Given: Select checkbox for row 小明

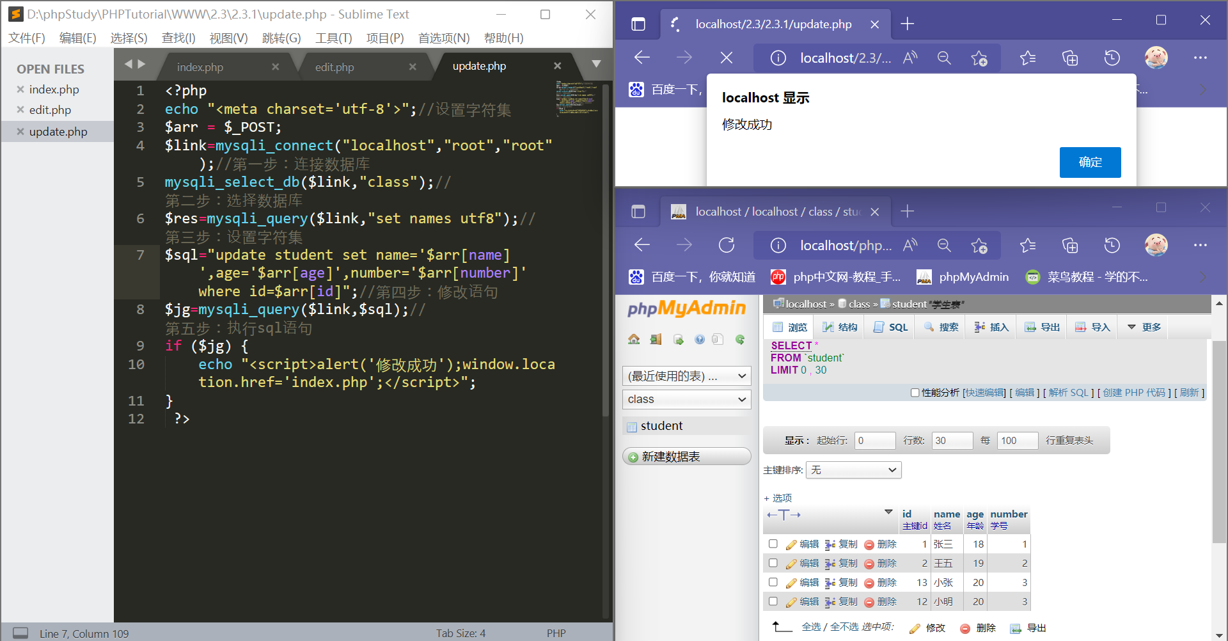Looking at the screenshot, I should click(x=773, y=601).
